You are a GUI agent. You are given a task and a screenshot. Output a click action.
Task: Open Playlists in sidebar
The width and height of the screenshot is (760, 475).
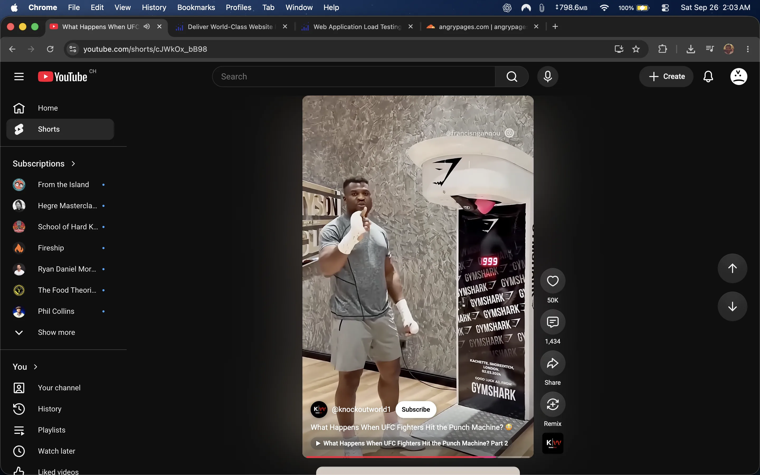(x=60, y=430)
